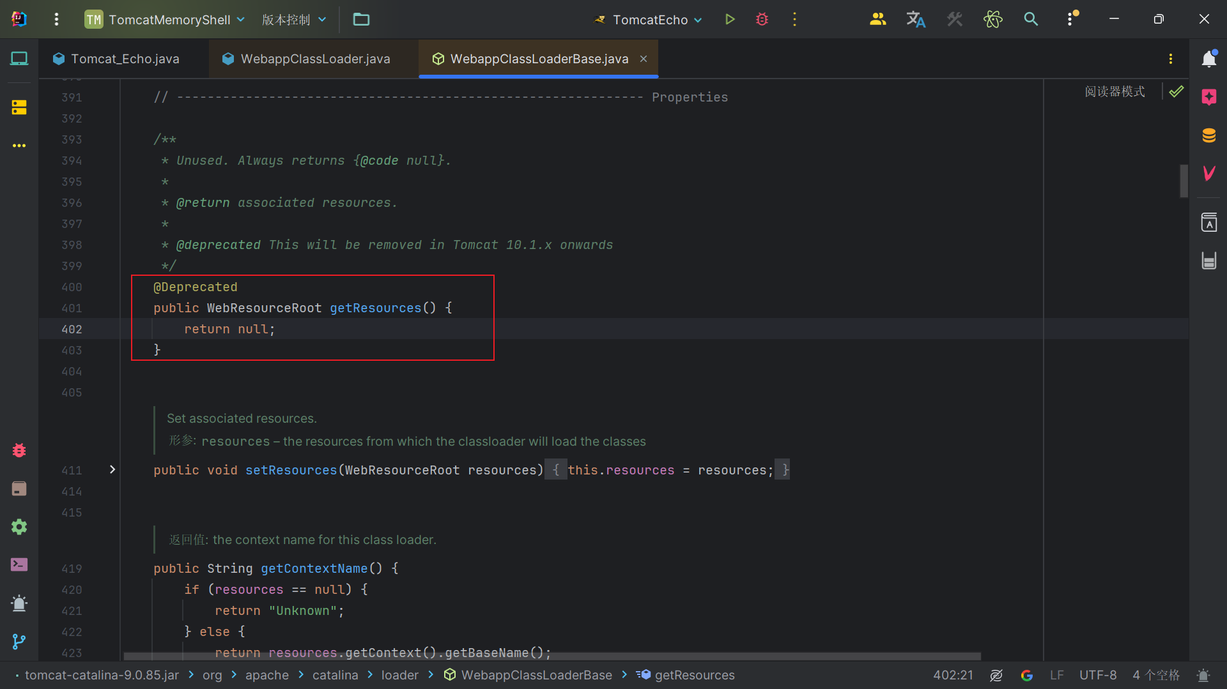Expand folded setResources method at line 411

112,469
